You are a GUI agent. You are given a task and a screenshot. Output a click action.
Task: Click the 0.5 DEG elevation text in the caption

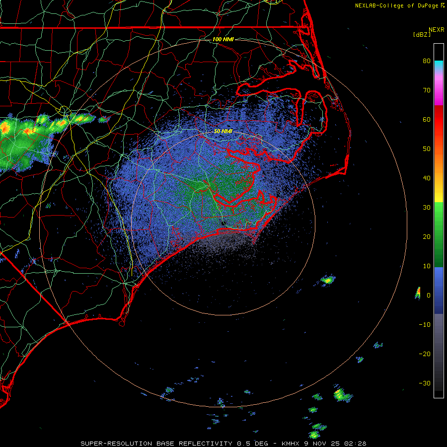[x=253, y=444]
